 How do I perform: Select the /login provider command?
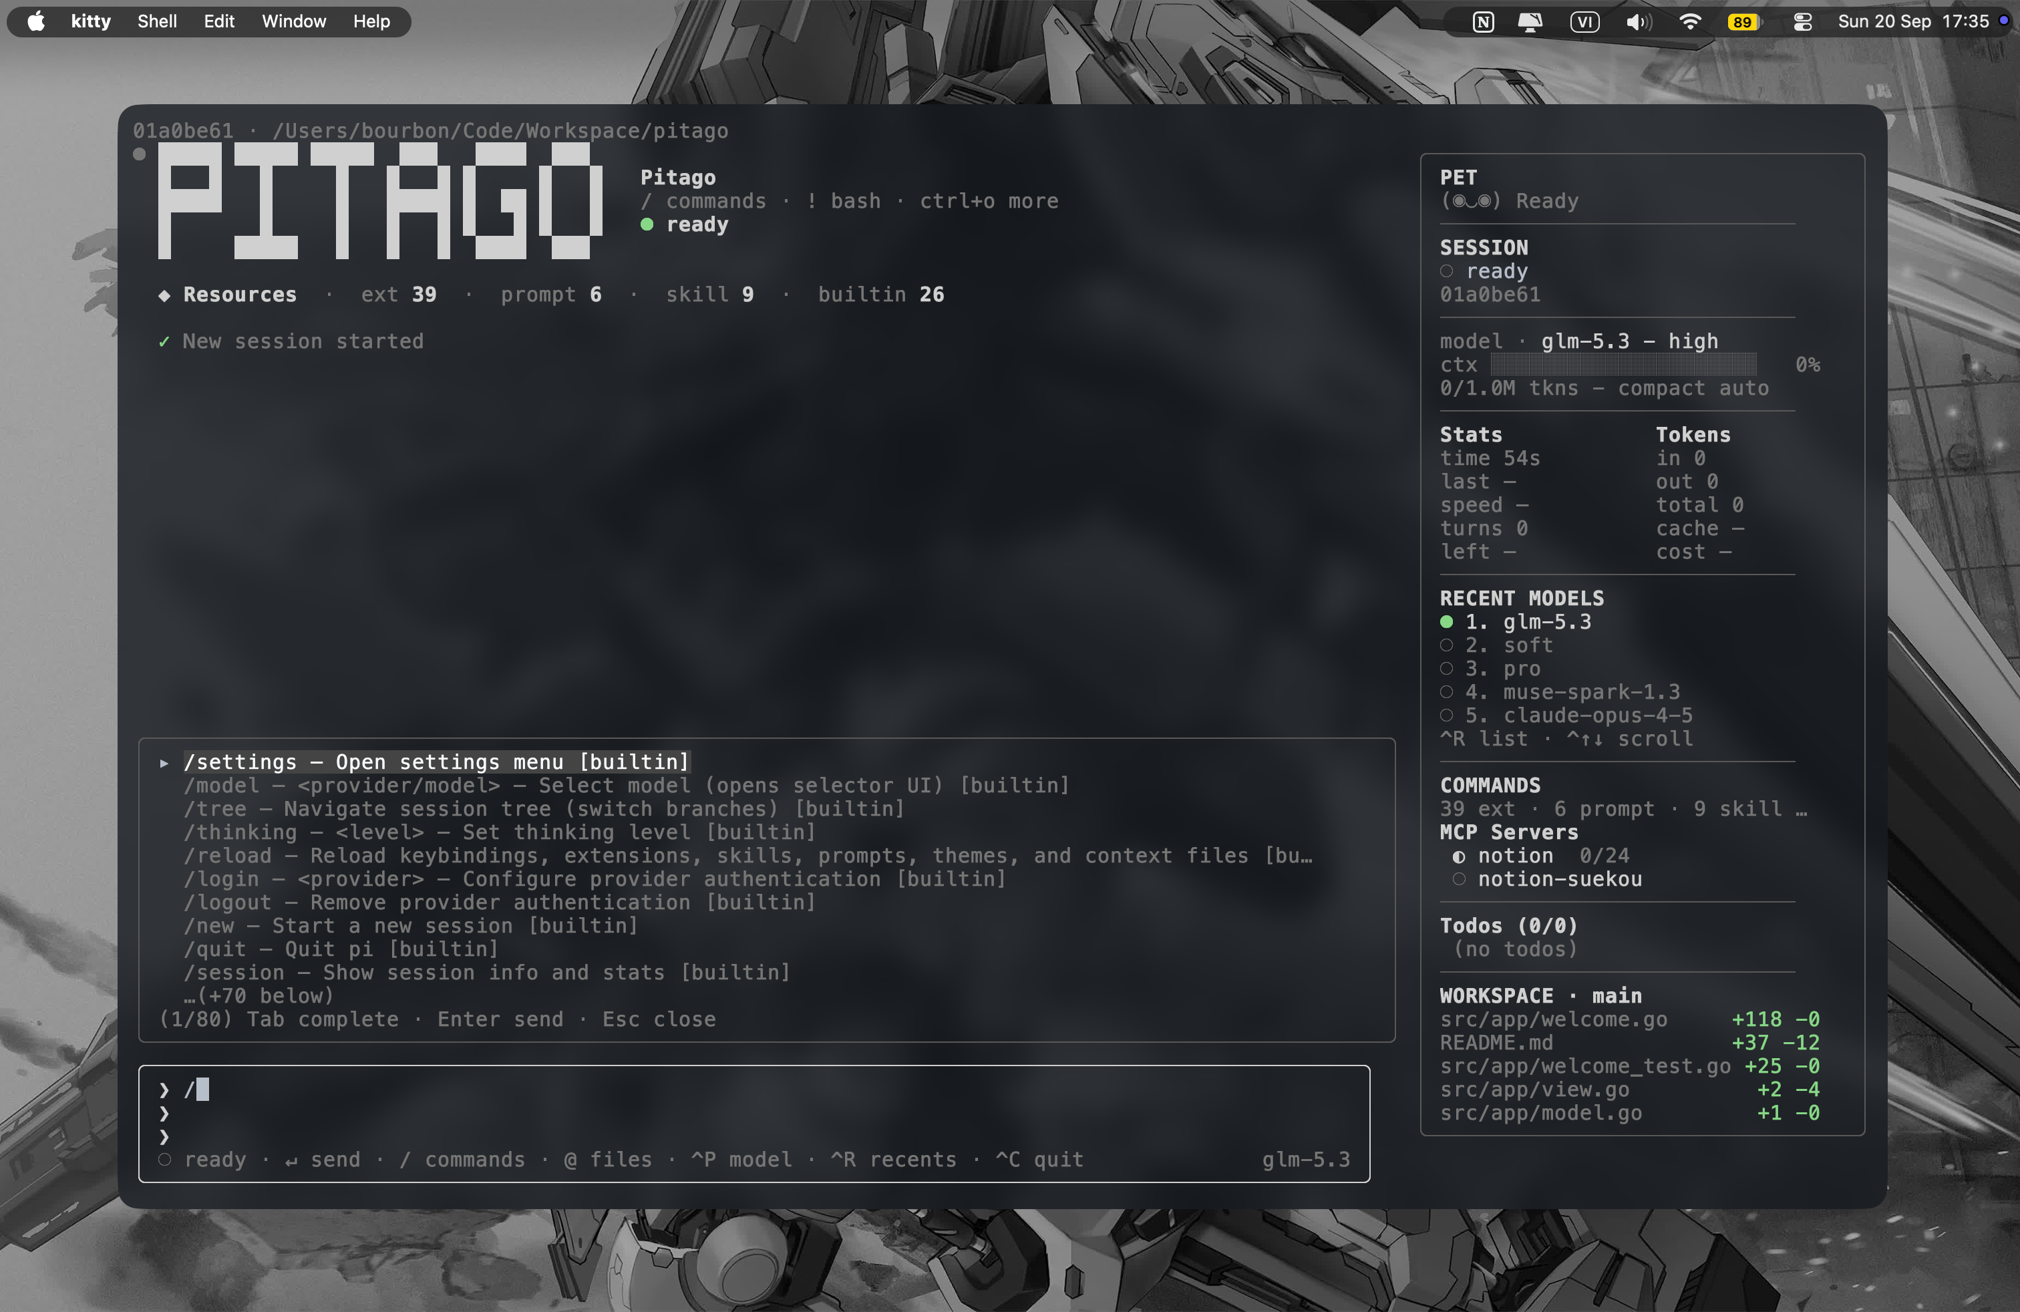point(594,879)
